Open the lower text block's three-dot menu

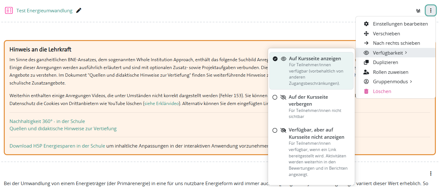431,173
